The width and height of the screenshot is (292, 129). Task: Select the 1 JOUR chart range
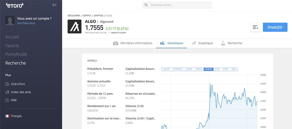click(166, 69)
